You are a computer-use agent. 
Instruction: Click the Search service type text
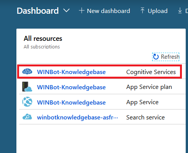(145, 117)
